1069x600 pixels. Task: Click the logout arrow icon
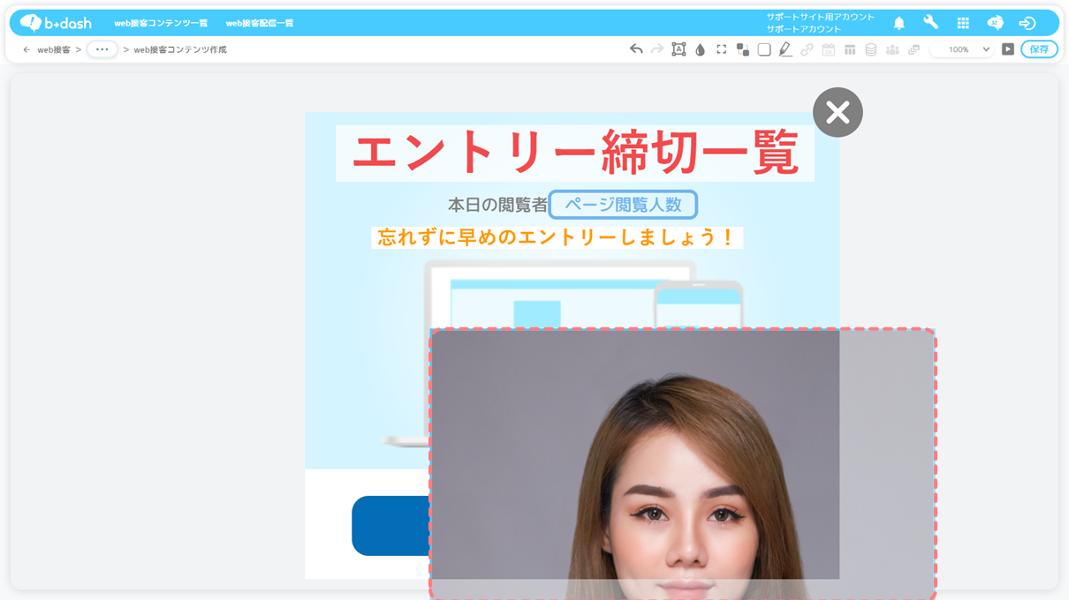1027,23
